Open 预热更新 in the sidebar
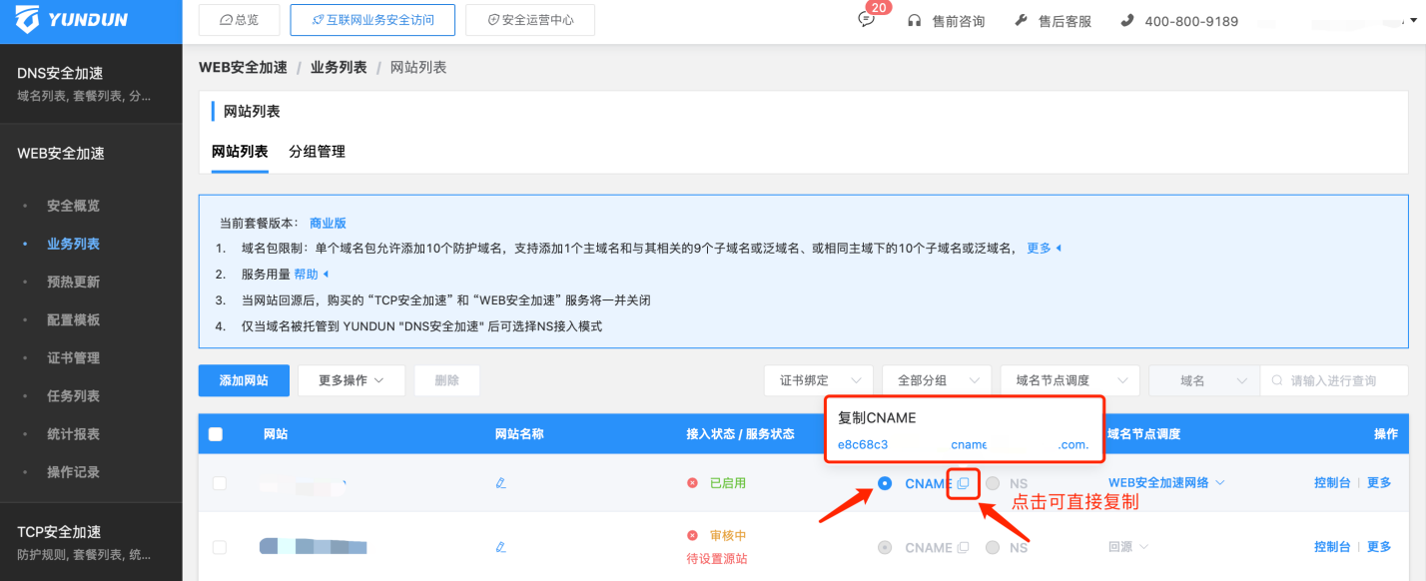 point(73,282)
